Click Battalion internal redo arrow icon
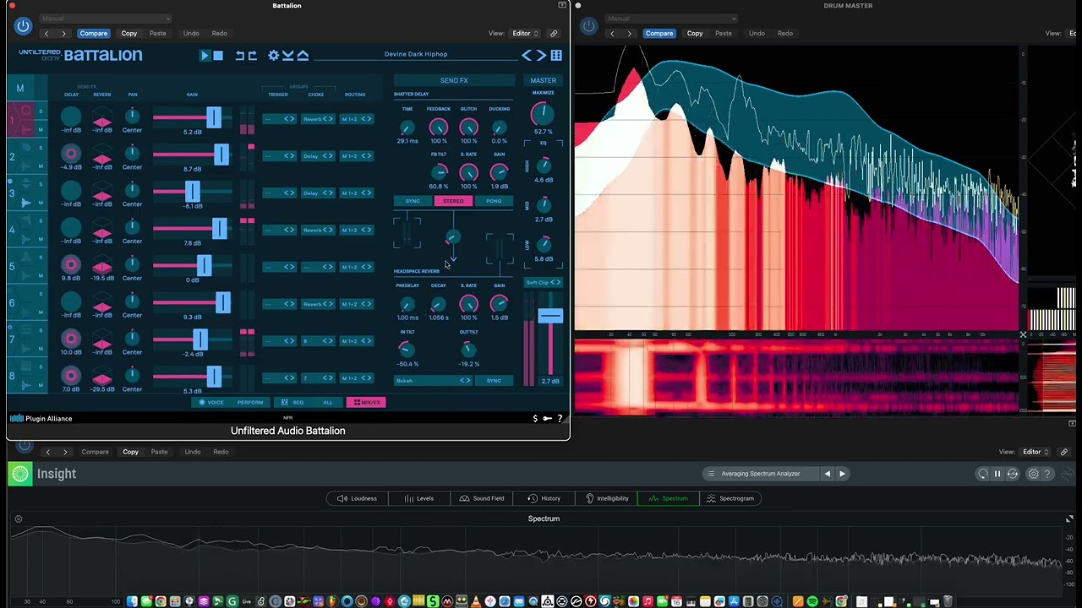The height and width of the screenshot is (608, 1082). (252, 56)
